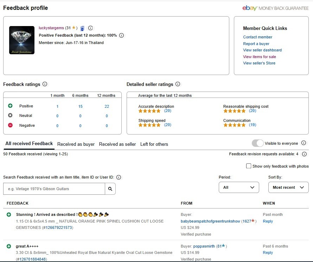This screenshot has width=313, height=262.
Task: Expand the Most recent sort dropdown
Action: pos(288,187)
